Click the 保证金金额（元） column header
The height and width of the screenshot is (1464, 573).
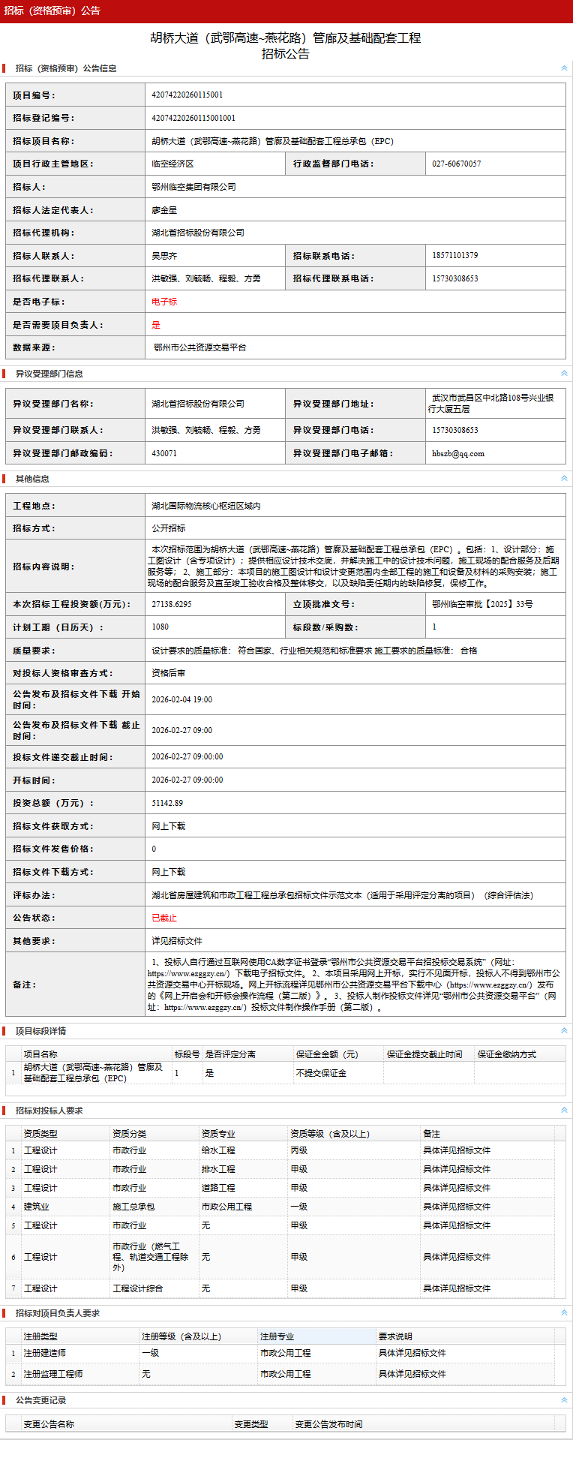[327, 1054]
